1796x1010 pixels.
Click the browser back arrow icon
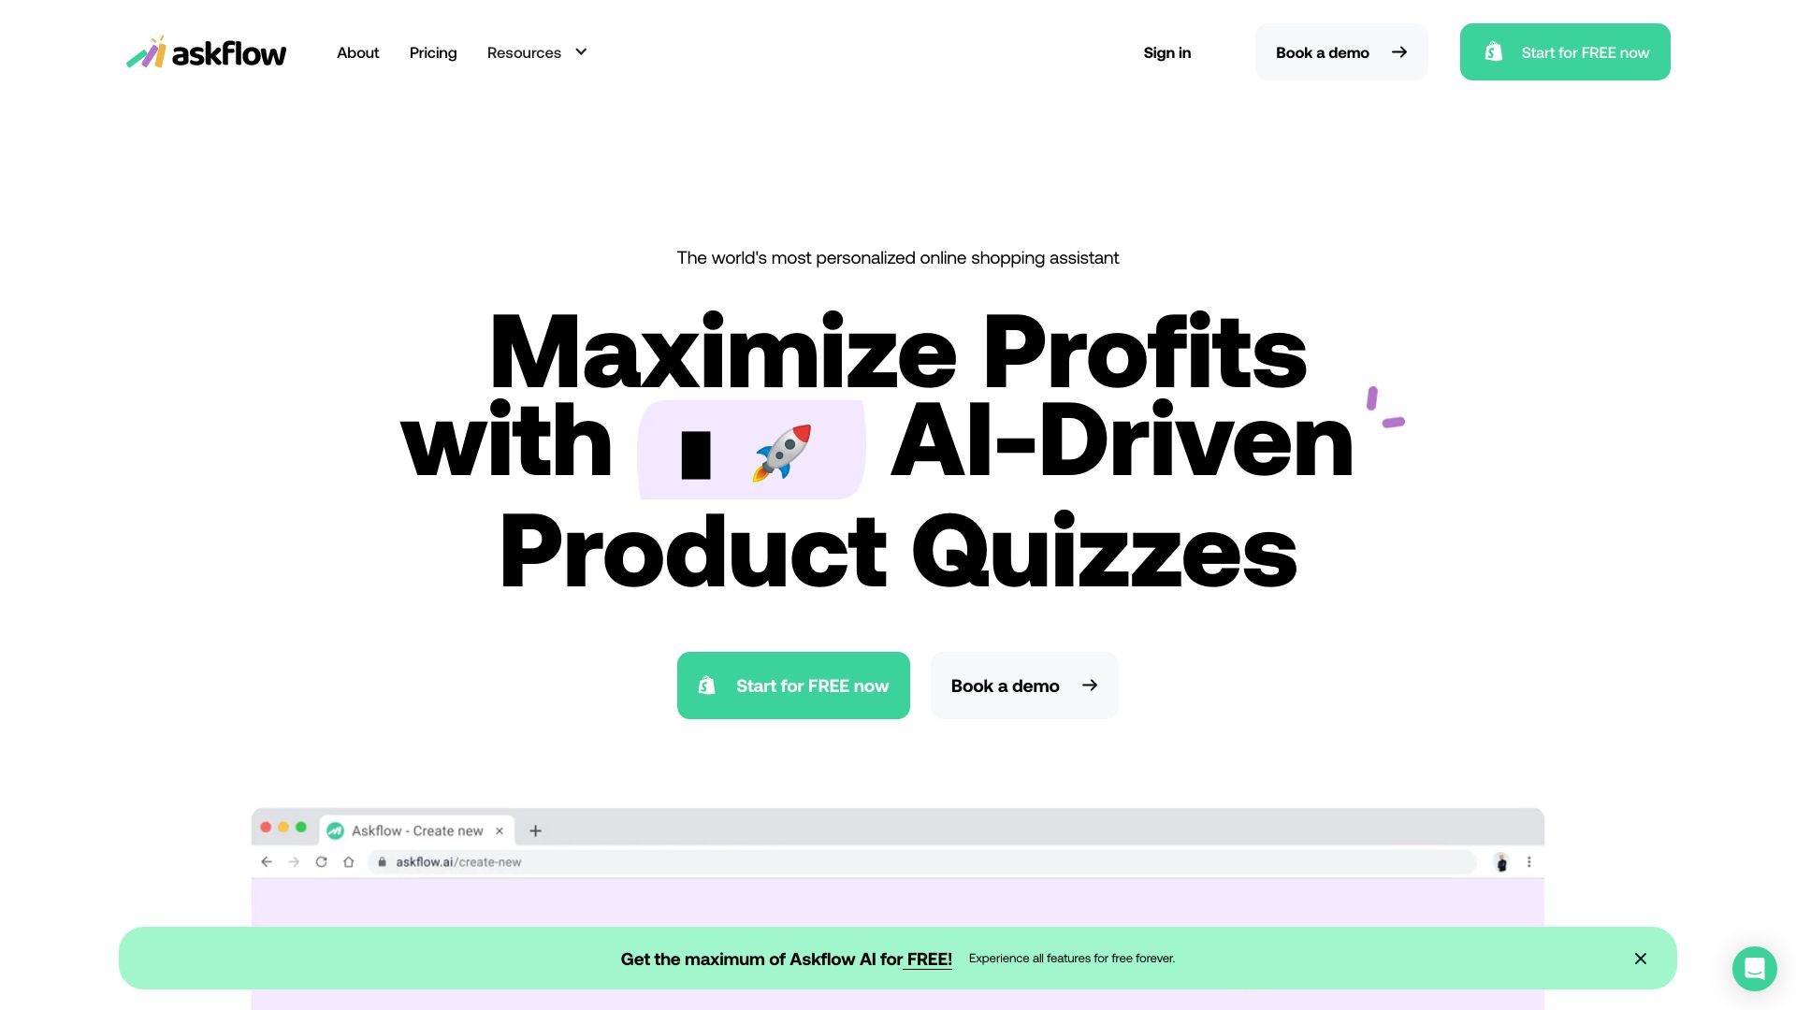click(268, 860)
